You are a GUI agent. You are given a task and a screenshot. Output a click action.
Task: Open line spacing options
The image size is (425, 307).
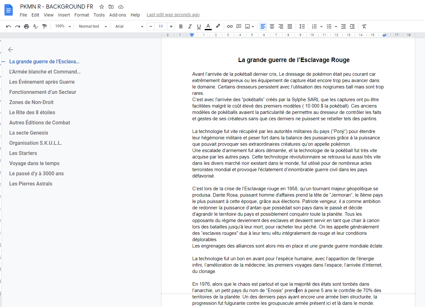pos(302,26)
